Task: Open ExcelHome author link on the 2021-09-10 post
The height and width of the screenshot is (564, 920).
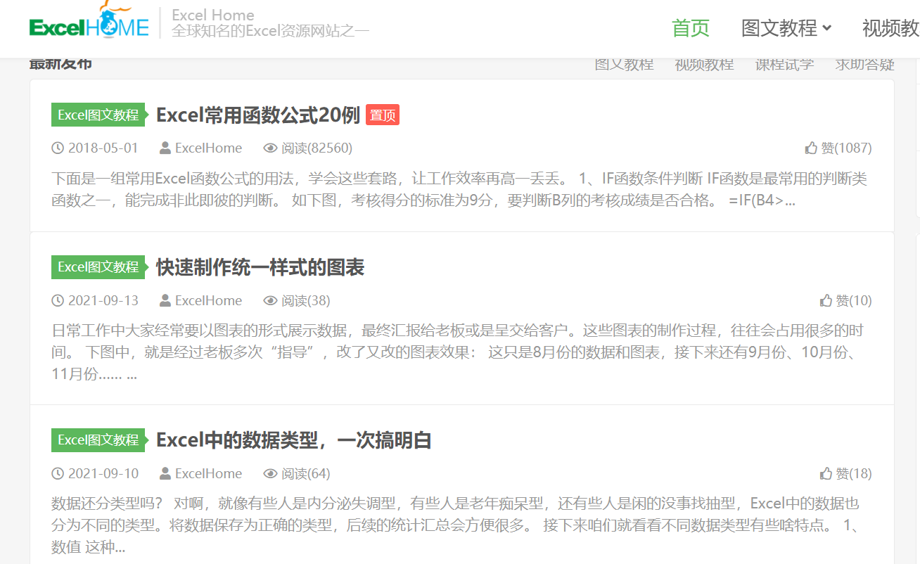Action: click(208, 473)
